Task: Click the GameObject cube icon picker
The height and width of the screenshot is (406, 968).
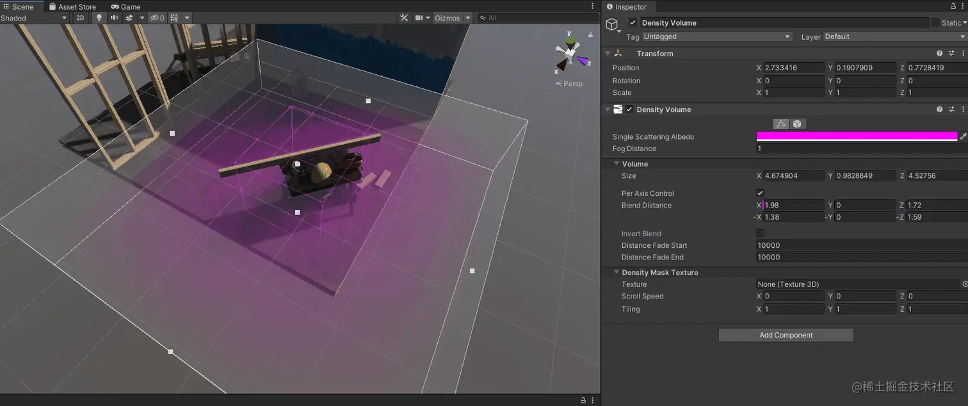Action: pos(613,24)
